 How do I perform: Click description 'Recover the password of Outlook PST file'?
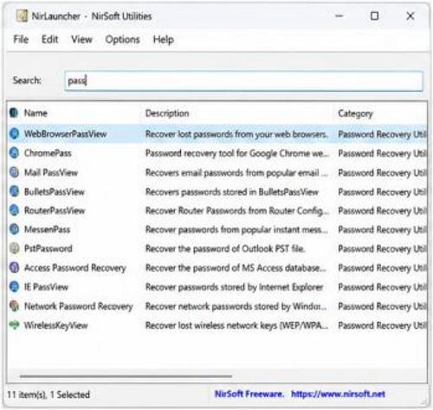coord(225,248)
